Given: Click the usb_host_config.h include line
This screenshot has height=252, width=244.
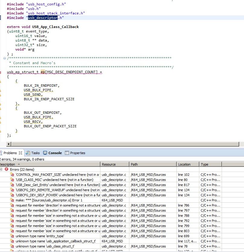Looking at the screenshot, I should (x=36, y=4).
